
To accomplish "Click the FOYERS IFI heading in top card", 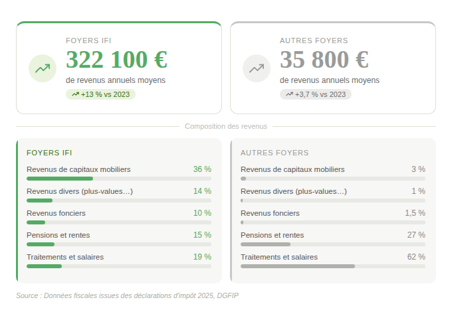I will tap(88, 40).
